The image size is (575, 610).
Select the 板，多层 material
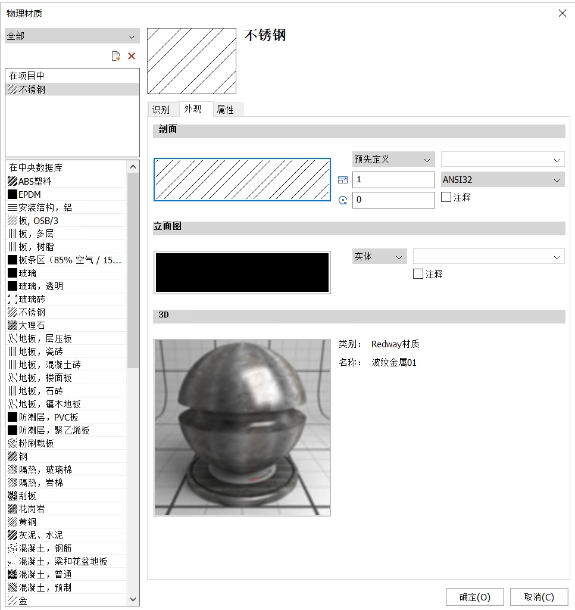[67, 234]
